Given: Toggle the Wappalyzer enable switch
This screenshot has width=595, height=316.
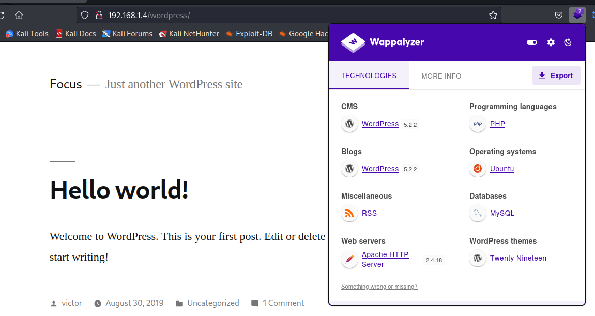Looking at the screenshot, I should [x=532, y=42].
